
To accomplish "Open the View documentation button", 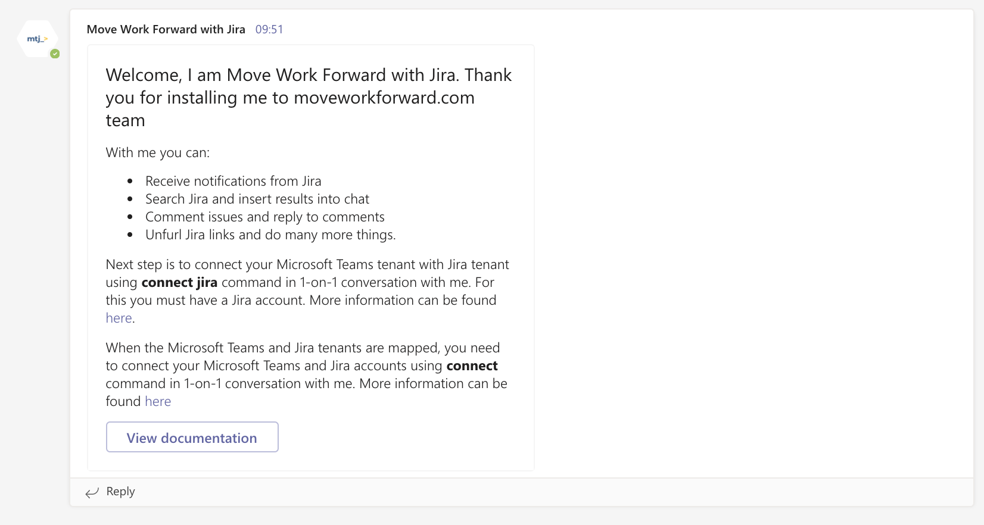I will [x=192, y=437].
